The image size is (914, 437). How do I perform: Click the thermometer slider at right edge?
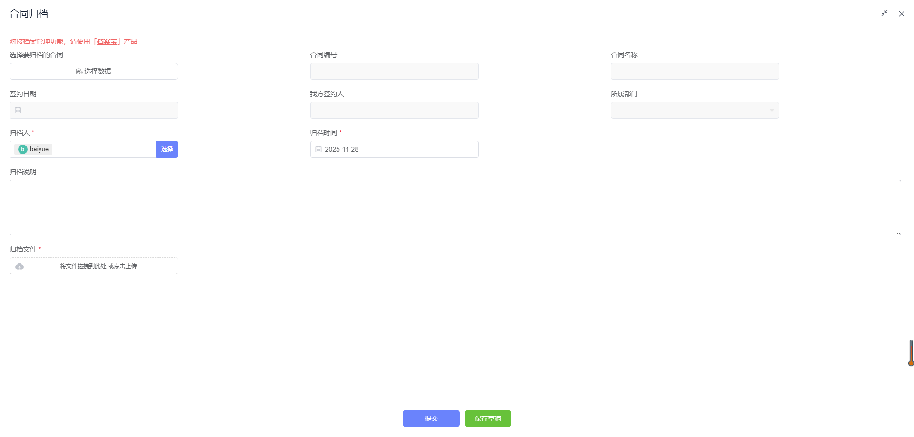[x=911, y=353]
